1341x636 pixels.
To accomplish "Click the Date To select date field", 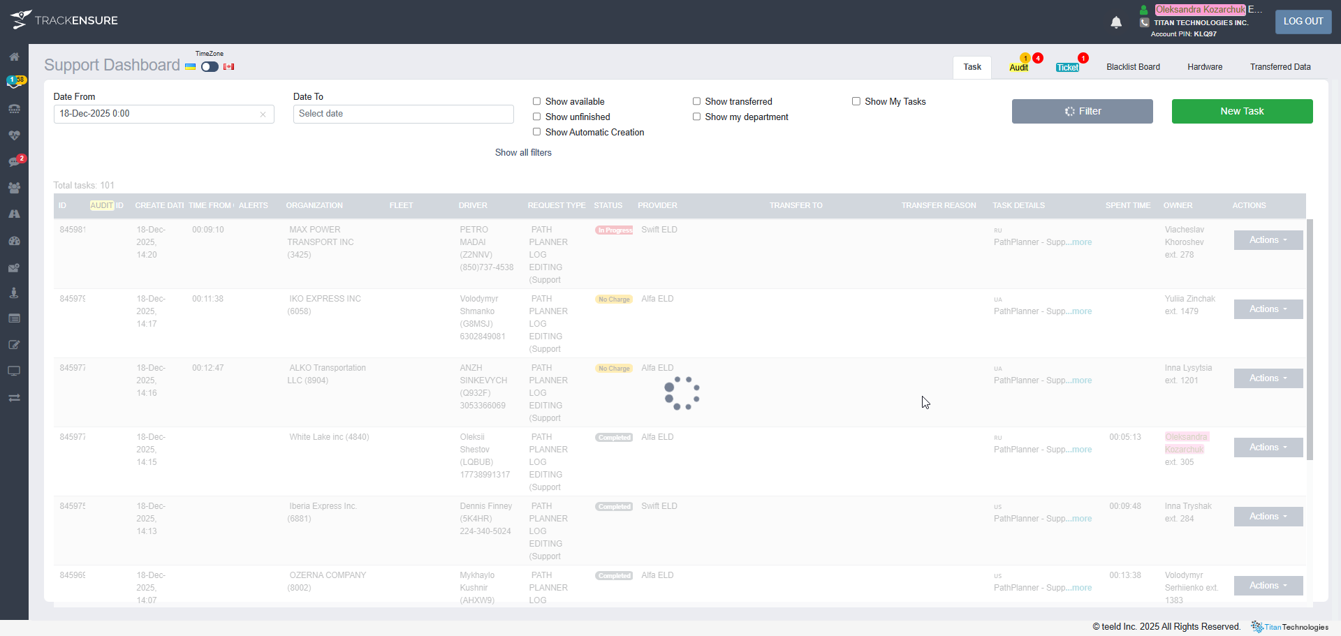I will click(x=403, y=114).
